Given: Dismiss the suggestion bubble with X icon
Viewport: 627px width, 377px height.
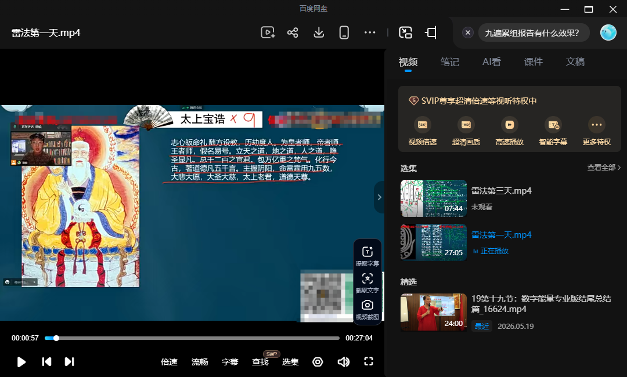Looking at the screenshot, I should tap(467, 32).
